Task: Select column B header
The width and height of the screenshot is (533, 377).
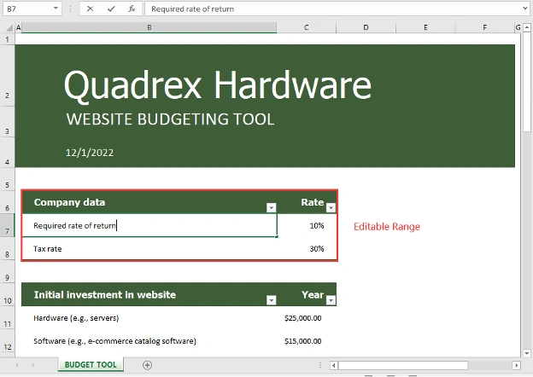Action: click(149, 27)
